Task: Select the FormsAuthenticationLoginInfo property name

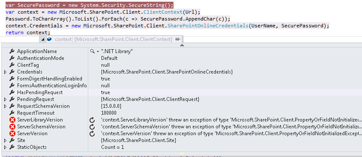Action: (52, 86)
